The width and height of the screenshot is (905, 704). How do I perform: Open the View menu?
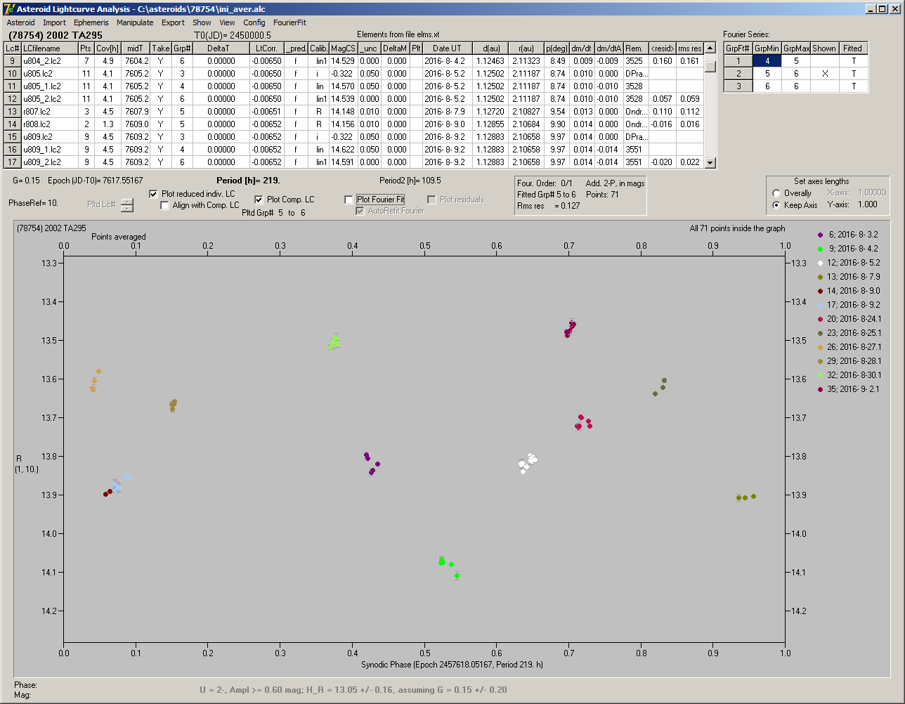coord(227,22)
